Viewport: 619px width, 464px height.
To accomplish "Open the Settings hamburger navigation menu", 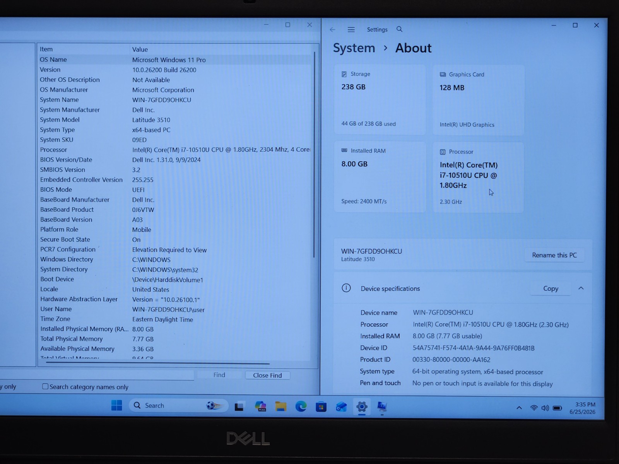I will point(351,29).
